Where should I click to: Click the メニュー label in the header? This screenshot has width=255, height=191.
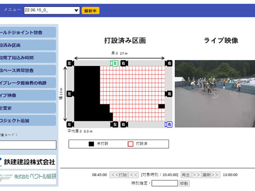[x=12, y=10]
